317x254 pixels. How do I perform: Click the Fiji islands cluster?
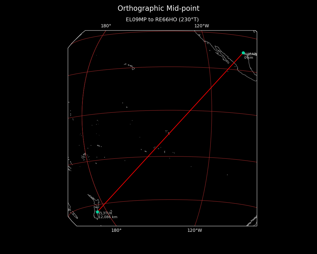(x=84, y=156)
